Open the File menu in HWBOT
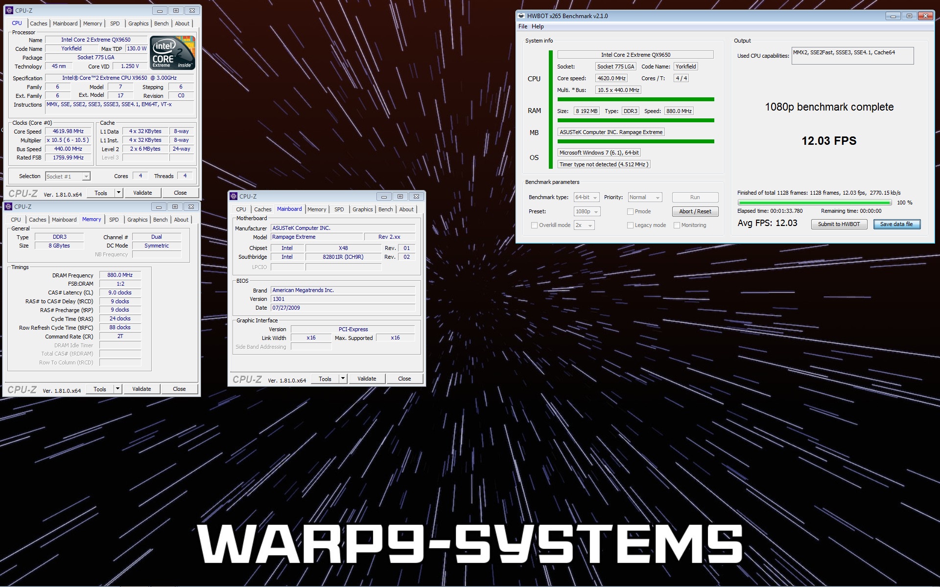The height and width of the screenshot is (587, 940). [x=523, y=26]
